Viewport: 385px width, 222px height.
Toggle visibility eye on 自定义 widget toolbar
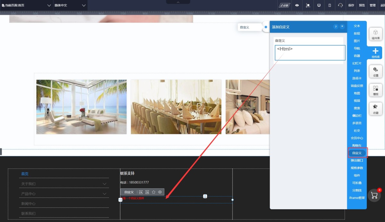pos(160,192)
